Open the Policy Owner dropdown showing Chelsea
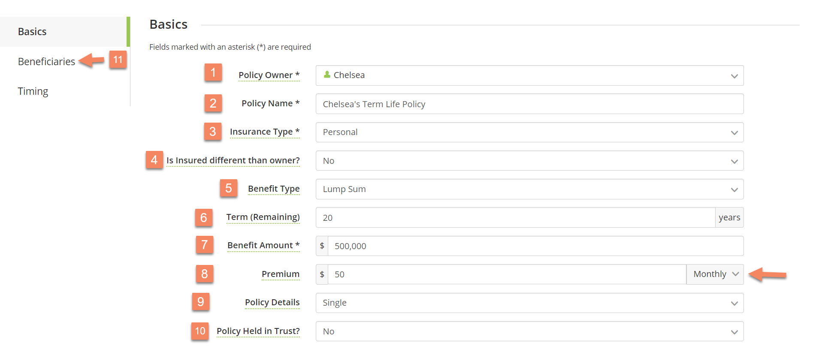 tap(529, 75)
